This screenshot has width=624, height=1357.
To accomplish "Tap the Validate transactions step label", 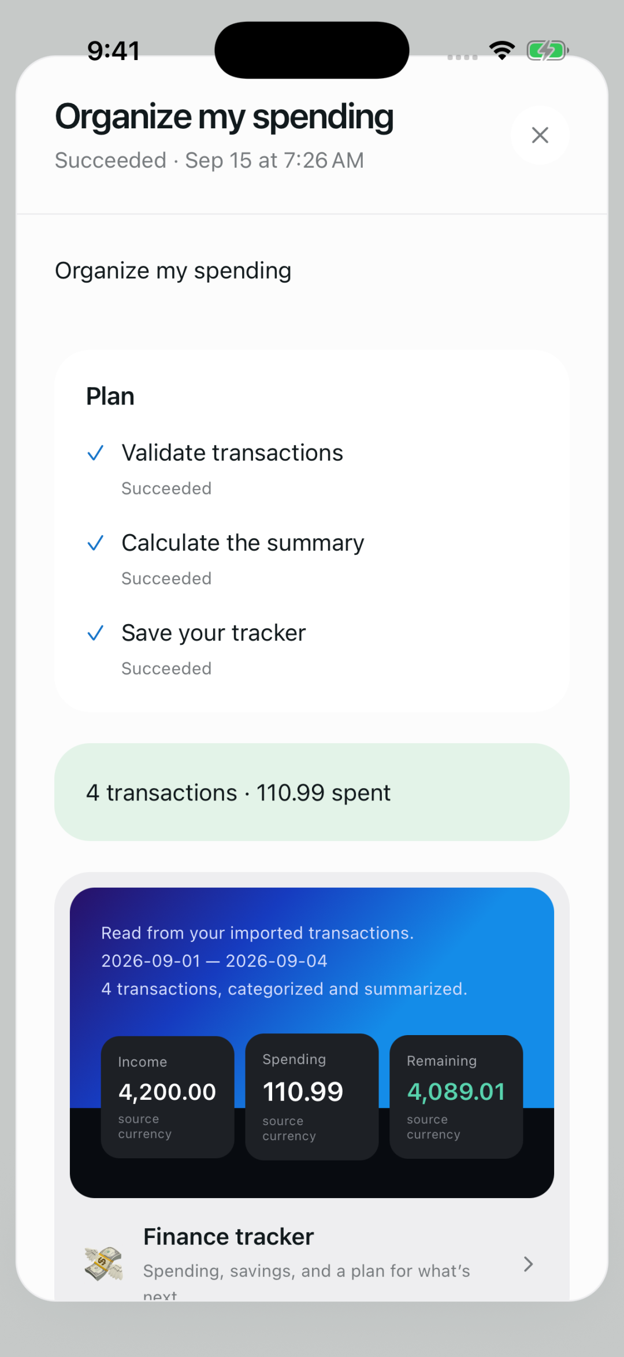I will click(232, 453).
